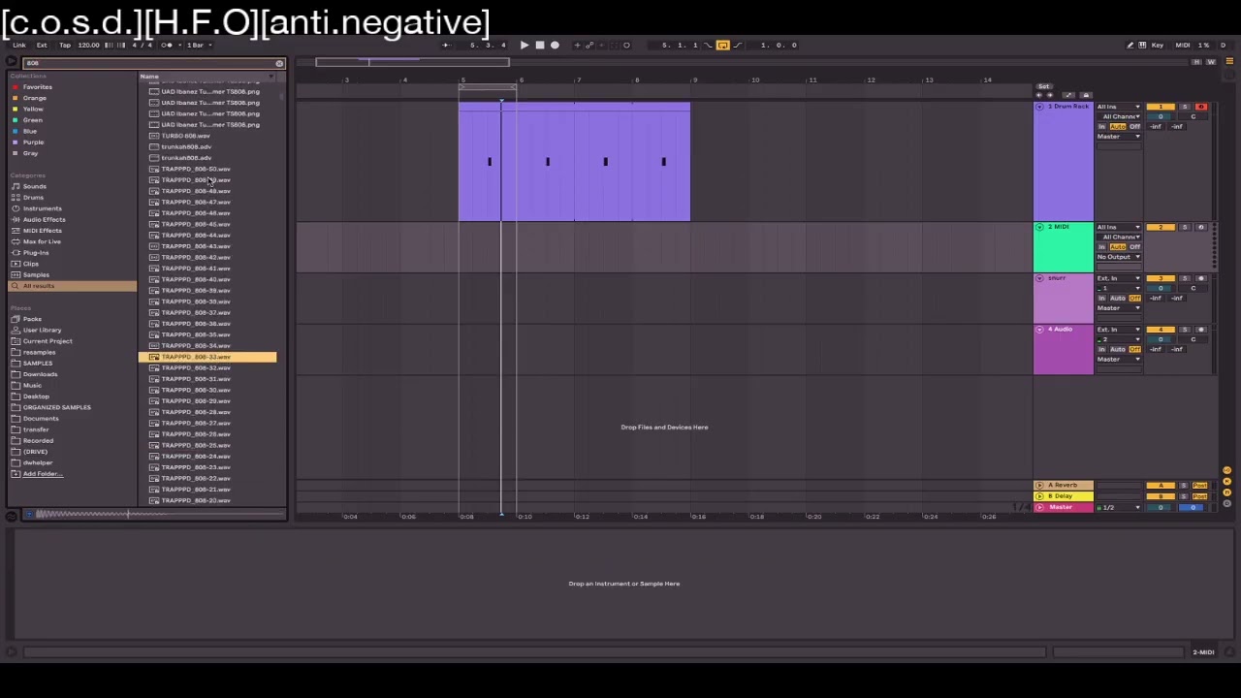1241x698 pixels.
Task: Toggle computer MIDI keyboard icon
Action: click(x=1142, y=45)
